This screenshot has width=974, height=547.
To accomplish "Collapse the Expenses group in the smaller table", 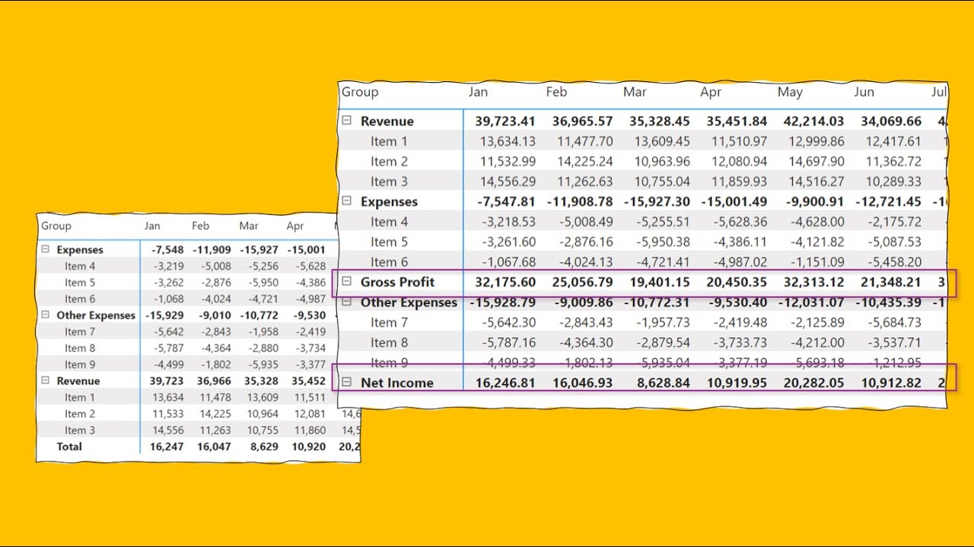I will click(x=45, y=250).
